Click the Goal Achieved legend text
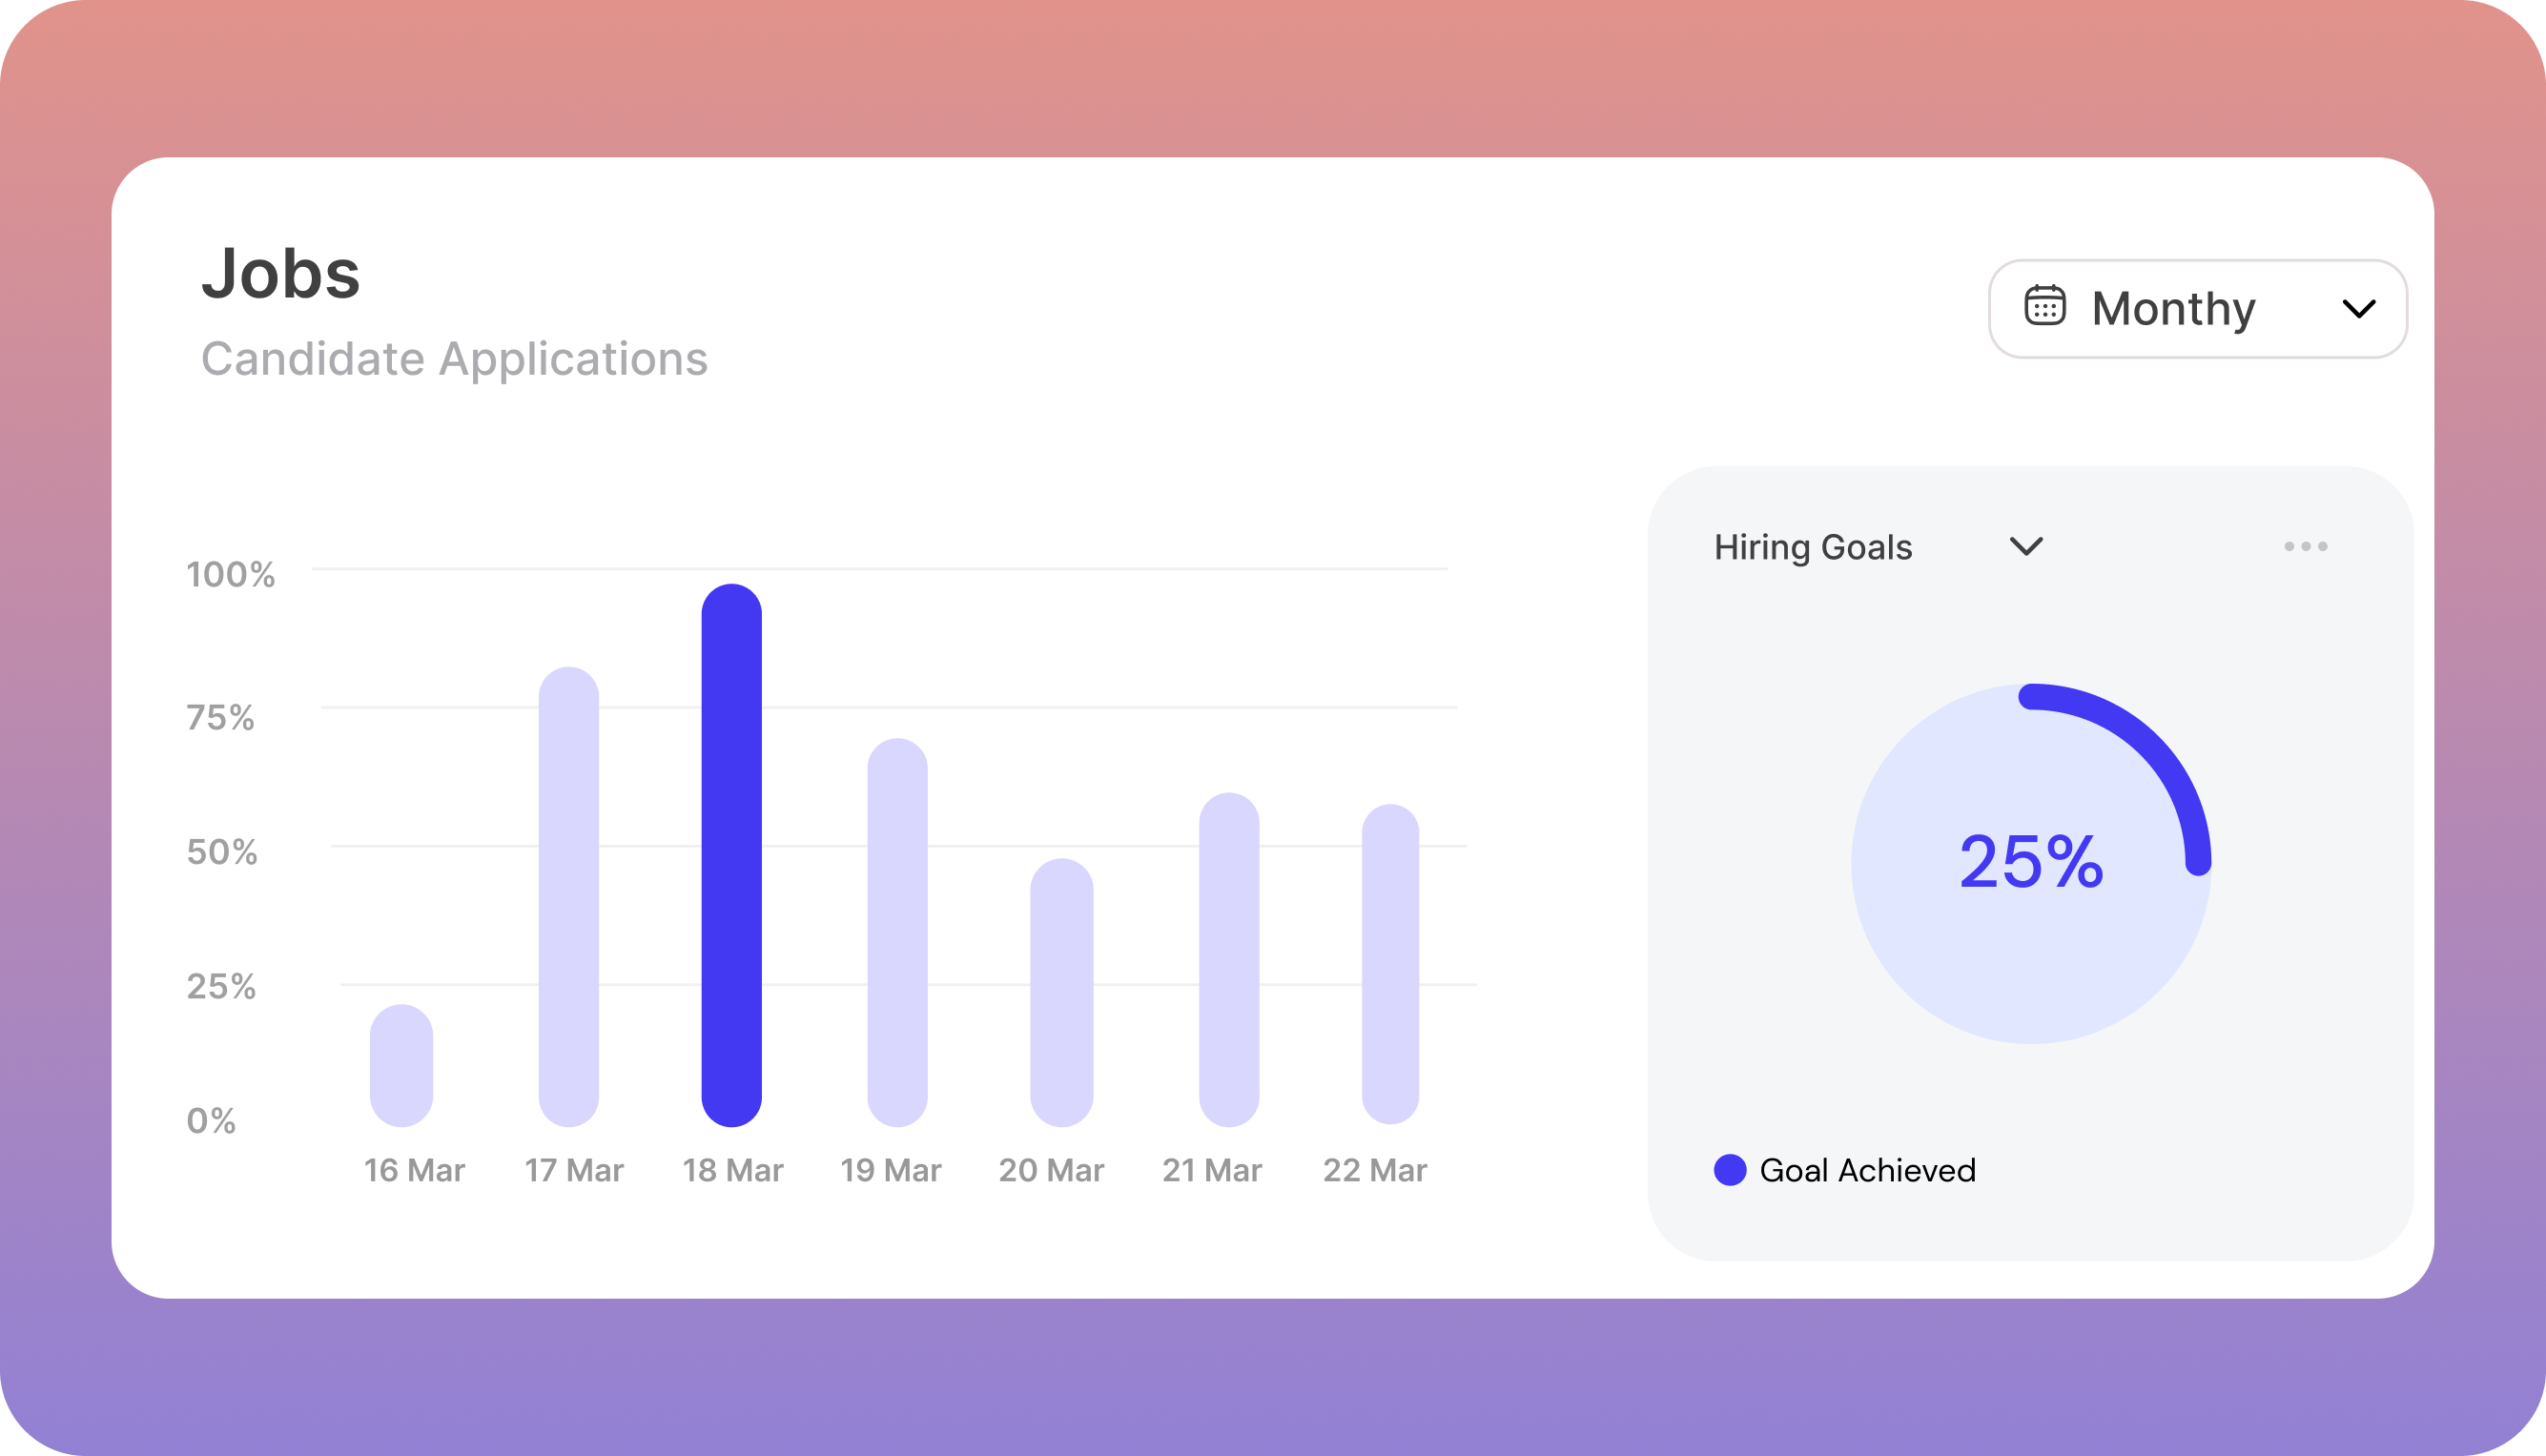 click(x=1867, y=1170)
